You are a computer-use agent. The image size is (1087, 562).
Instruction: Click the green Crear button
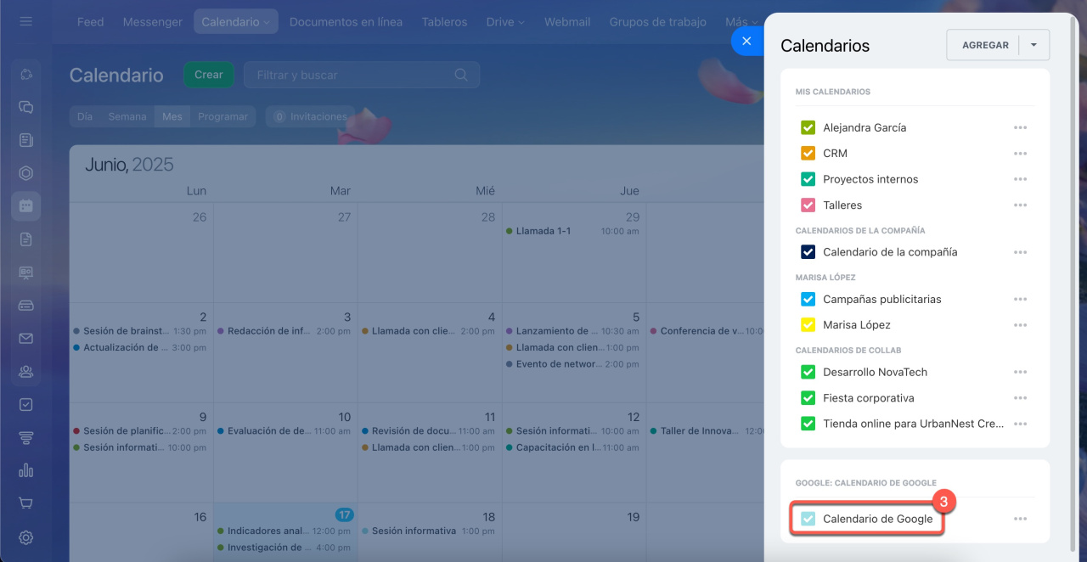(x=208, y=75)
